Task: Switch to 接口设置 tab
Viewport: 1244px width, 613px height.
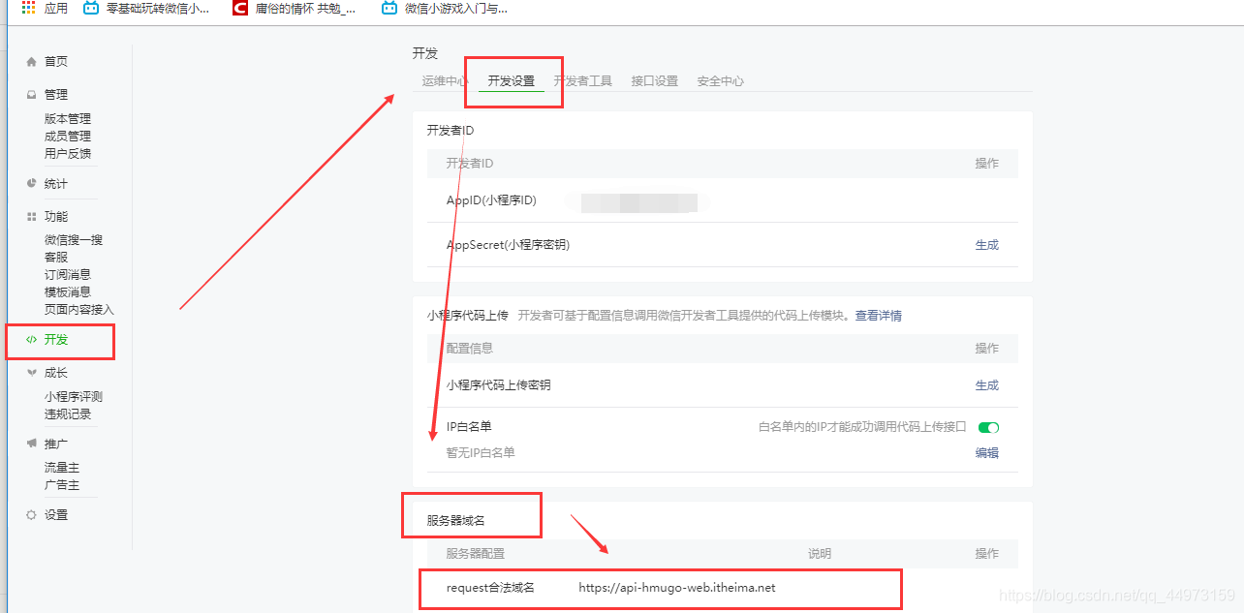Action: (655, 81)
